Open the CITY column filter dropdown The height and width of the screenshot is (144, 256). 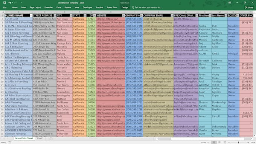[71, 15]
